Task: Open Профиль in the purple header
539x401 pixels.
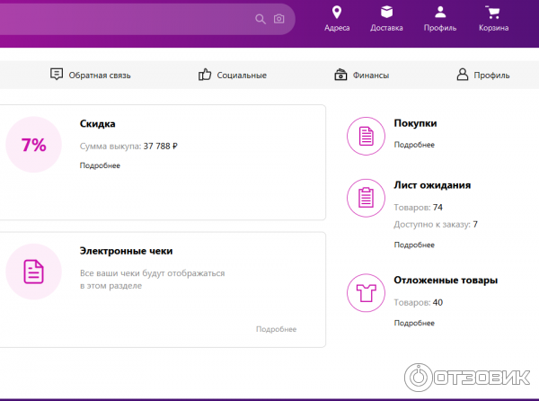Action: click(x=440, y=19)
